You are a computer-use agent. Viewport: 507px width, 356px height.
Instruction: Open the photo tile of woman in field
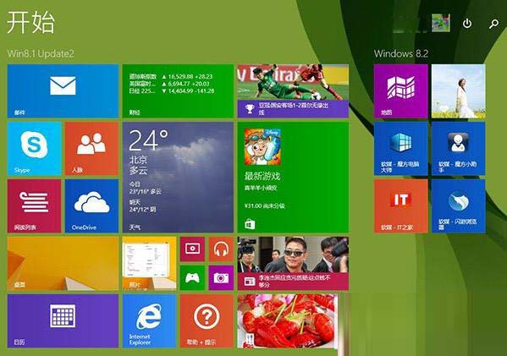click(x=458, y=90)
